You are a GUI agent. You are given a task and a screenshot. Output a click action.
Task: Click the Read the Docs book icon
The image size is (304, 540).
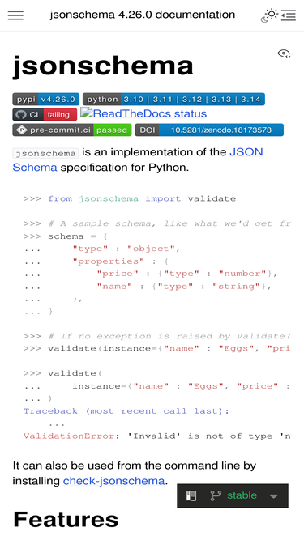[x=191, y=496]
